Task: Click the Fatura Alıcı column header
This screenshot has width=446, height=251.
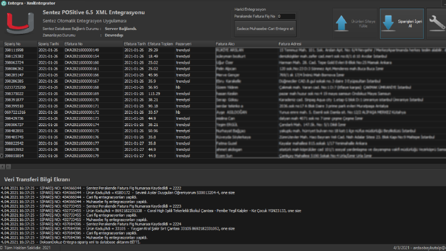Action: pyautogui.click(x=246, y=44)
